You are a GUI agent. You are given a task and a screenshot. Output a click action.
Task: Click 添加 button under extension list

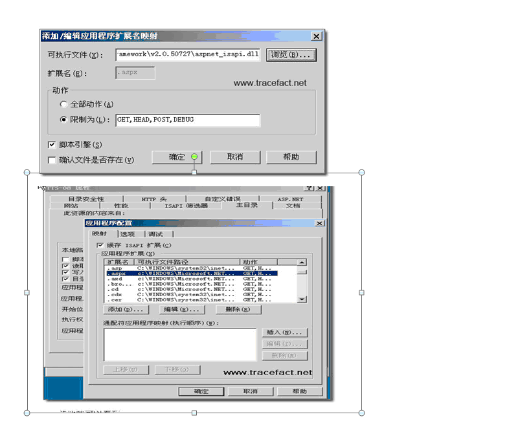click(x=126, y=309)
